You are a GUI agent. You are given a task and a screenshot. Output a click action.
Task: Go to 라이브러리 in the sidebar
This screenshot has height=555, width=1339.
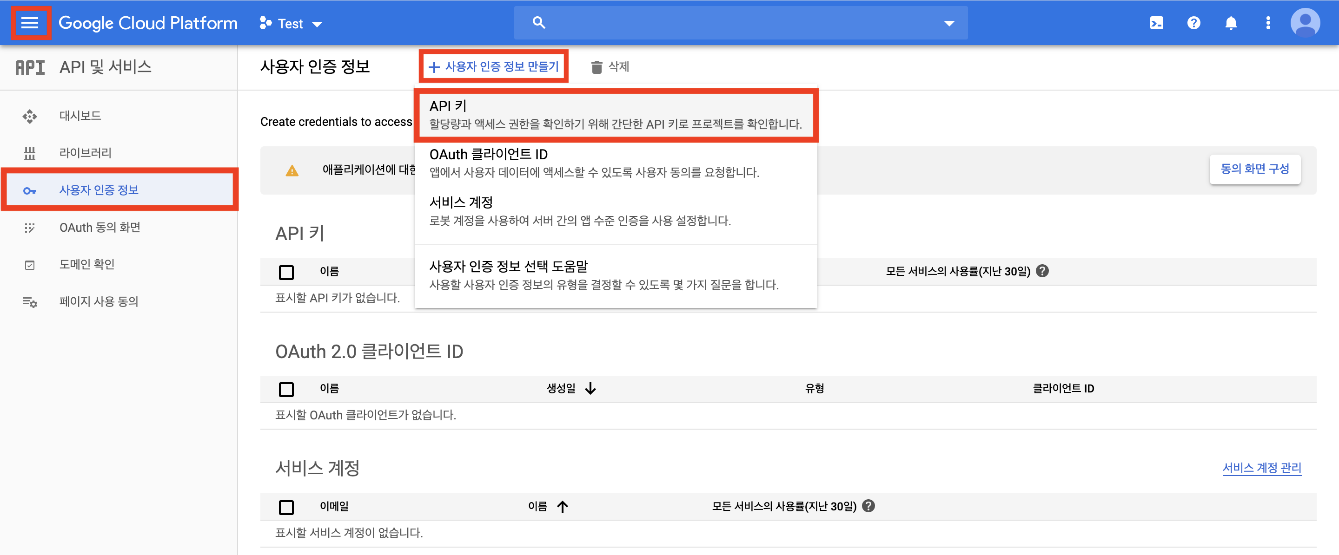point(85,153)
